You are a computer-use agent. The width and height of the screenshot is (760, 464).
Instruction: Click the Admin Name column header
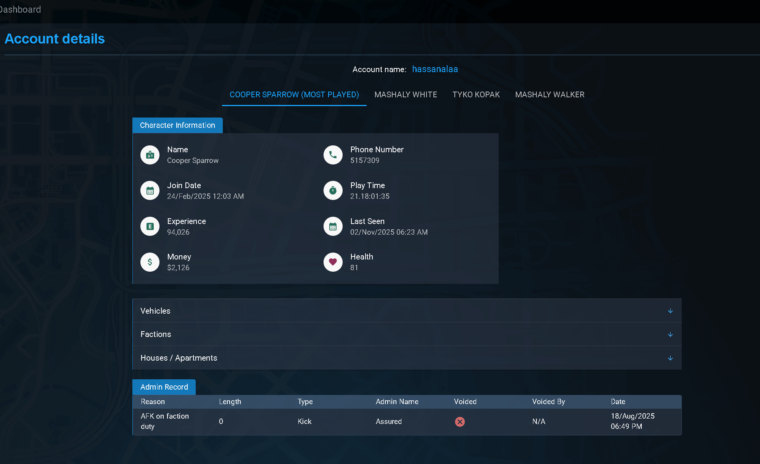(x=397, y=402)
